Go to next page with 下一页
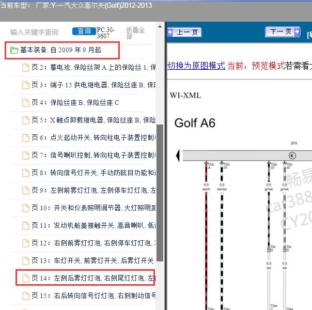This screenshot has width=312, height=310. pyautogui.click(x=283, y=32)
